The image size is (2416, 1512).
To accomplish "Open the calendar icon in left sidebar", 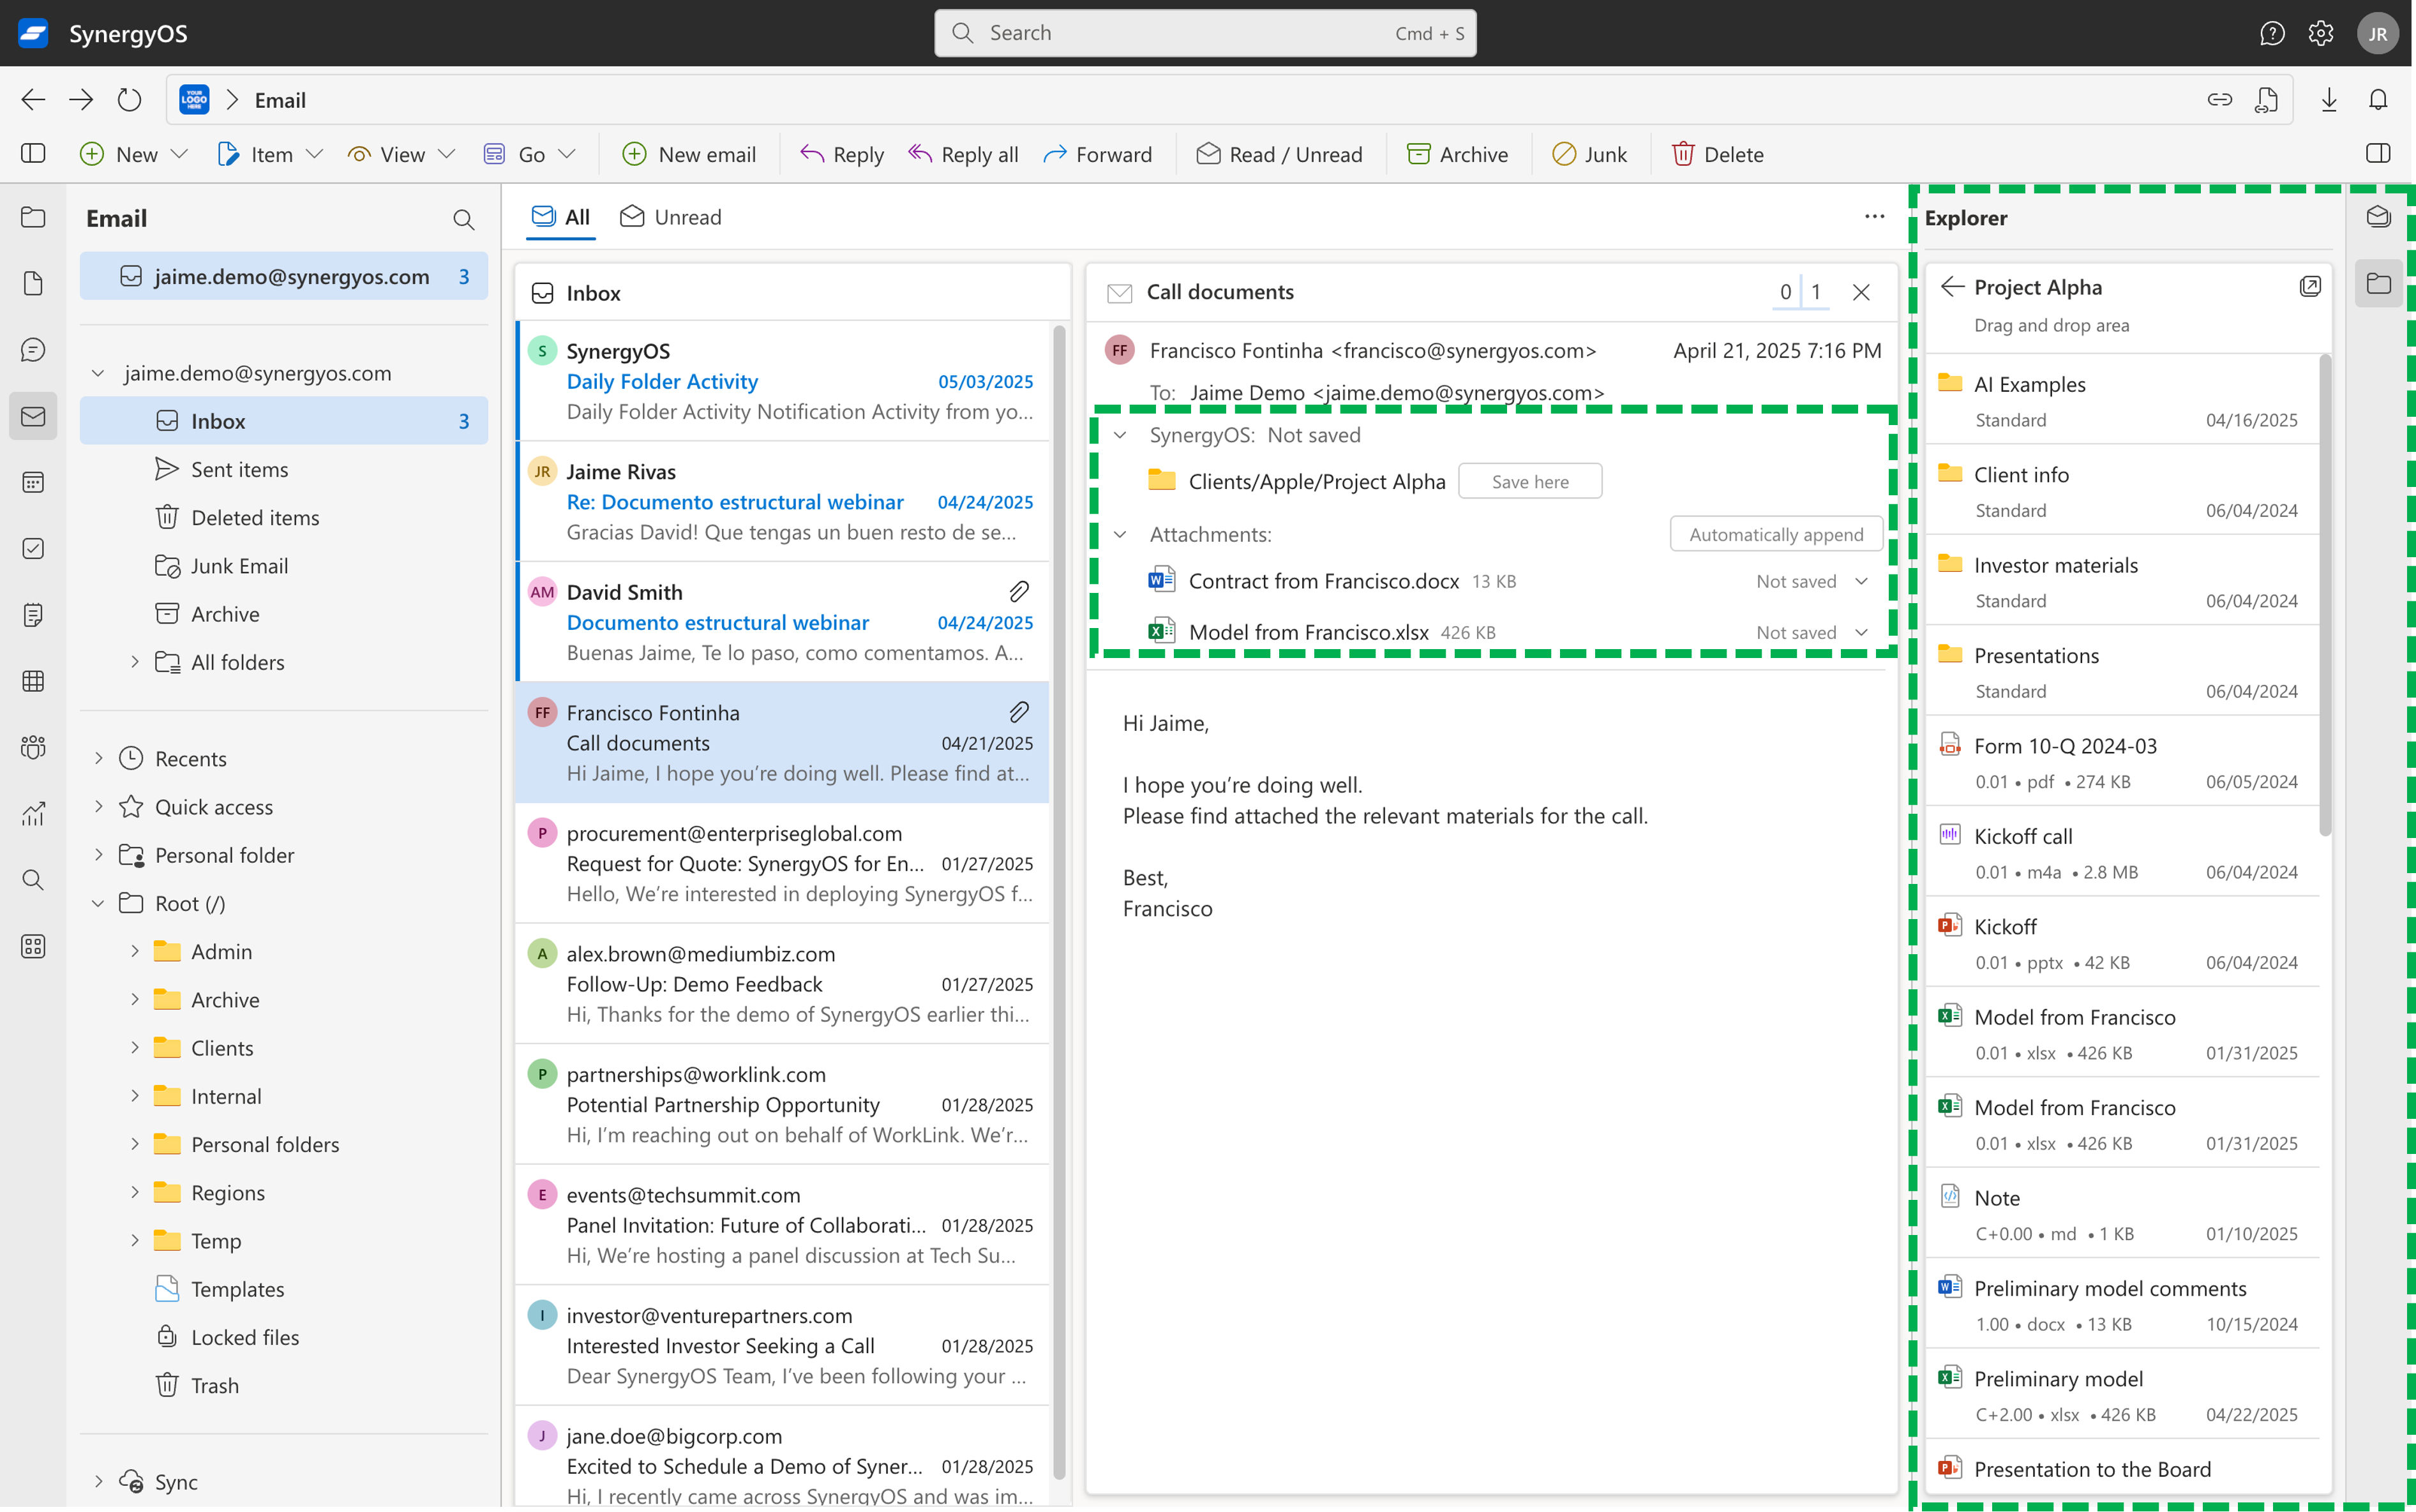I will 33,483.
